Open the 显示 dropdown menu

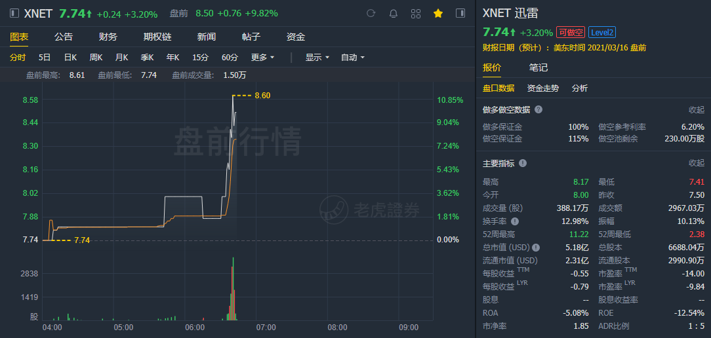point(317,58)
